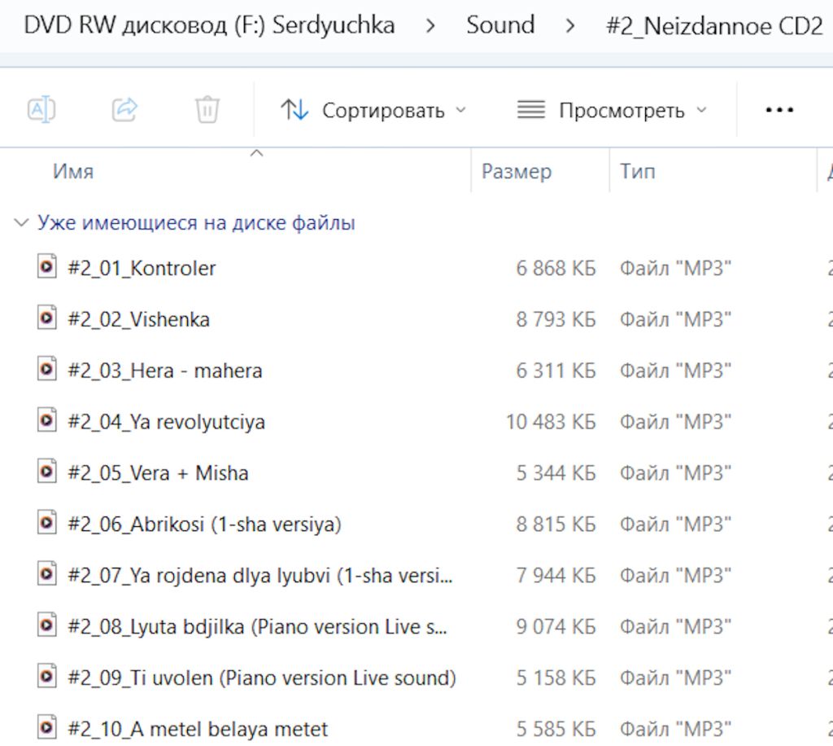Go to DVD RW дисковод (F:) Serdyuchka breadcrumb
The width and height of the screenshot is (833, 746).
(209, 25)
